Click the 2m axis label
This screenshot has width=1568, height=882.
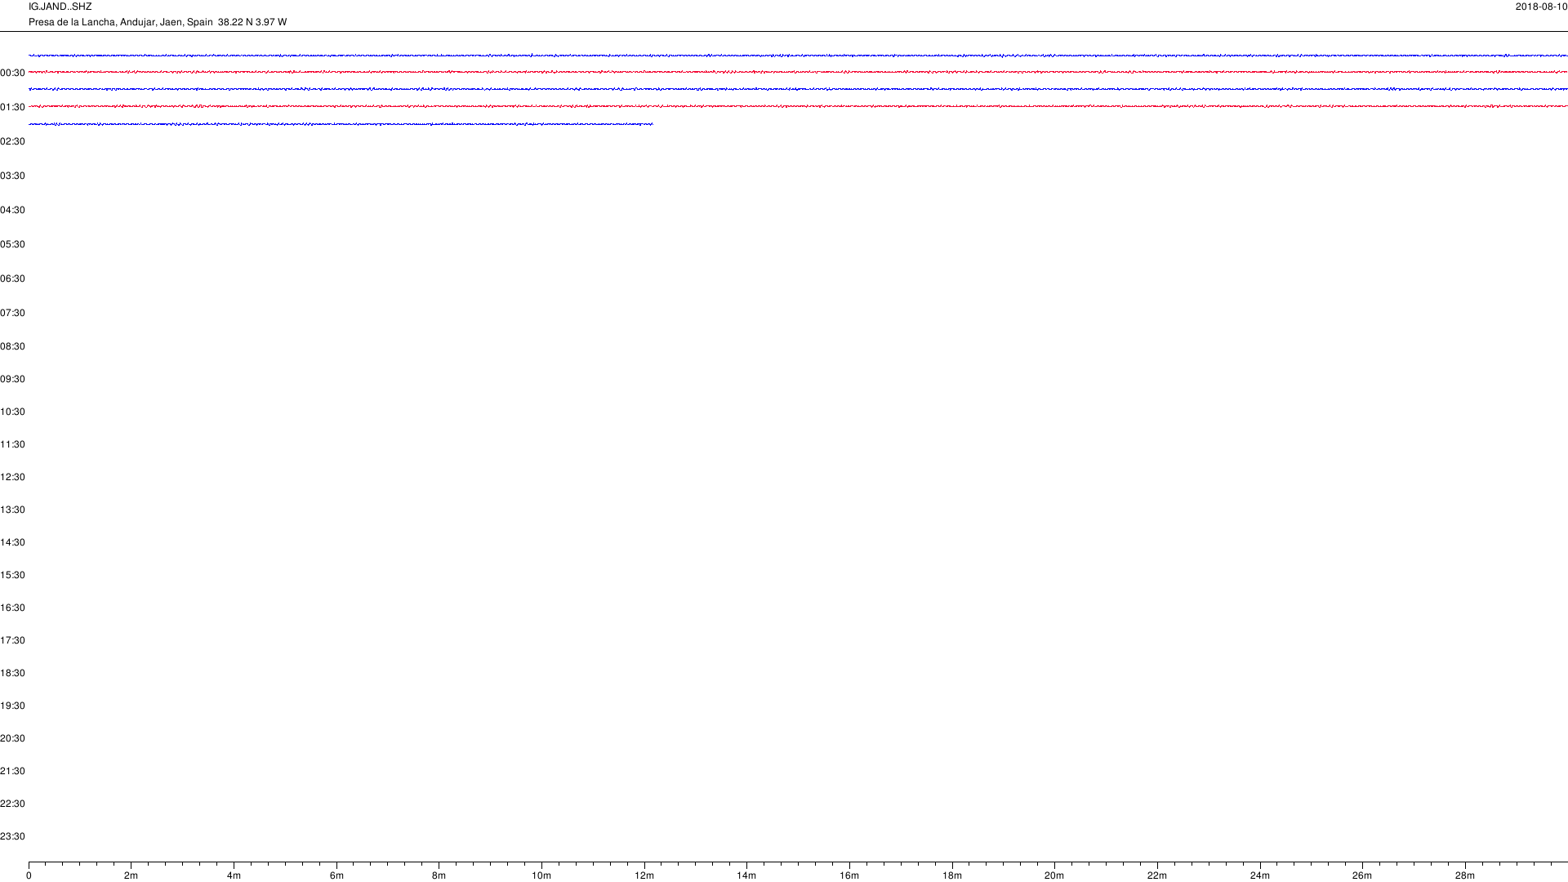131,875
